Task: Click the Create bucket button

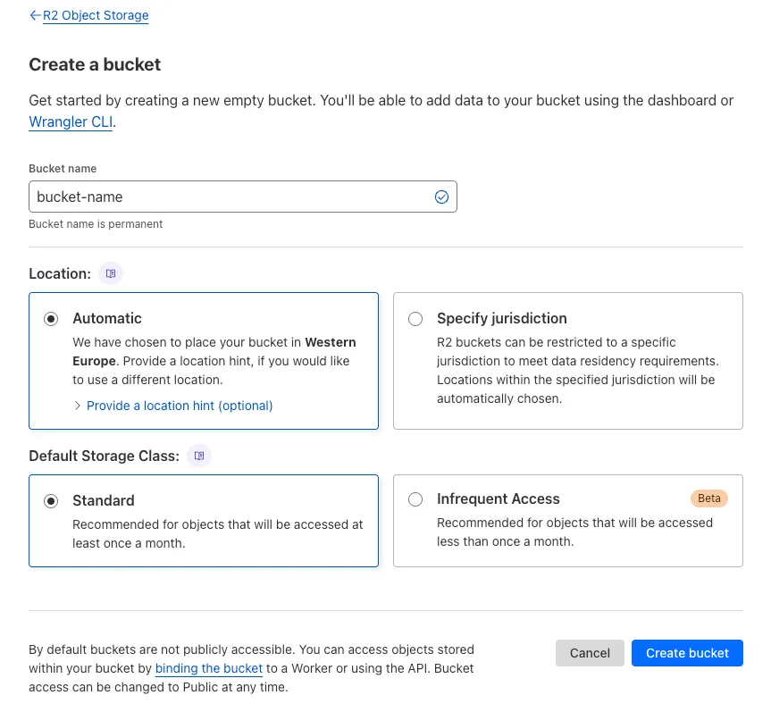Action: coord(687,653)
